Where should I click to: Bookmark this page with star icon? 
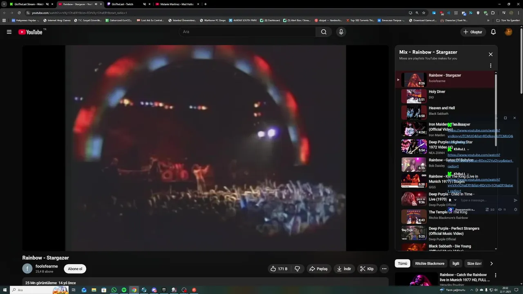click(424, 13)
